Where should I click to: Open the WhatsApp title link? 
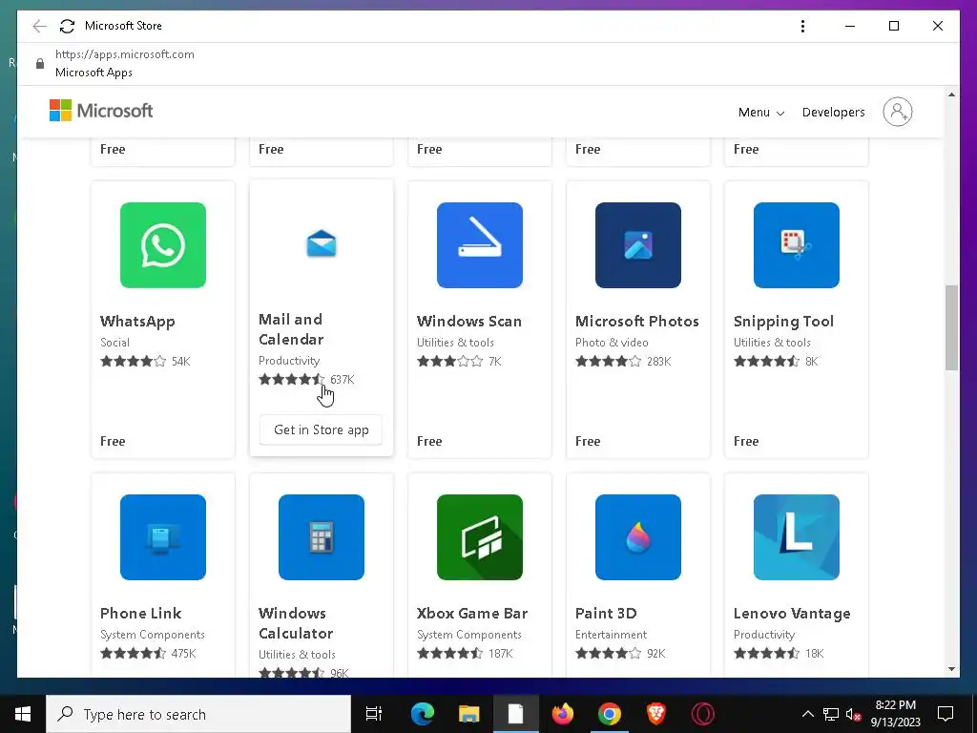pyautogui.click(x=137, y=321)
